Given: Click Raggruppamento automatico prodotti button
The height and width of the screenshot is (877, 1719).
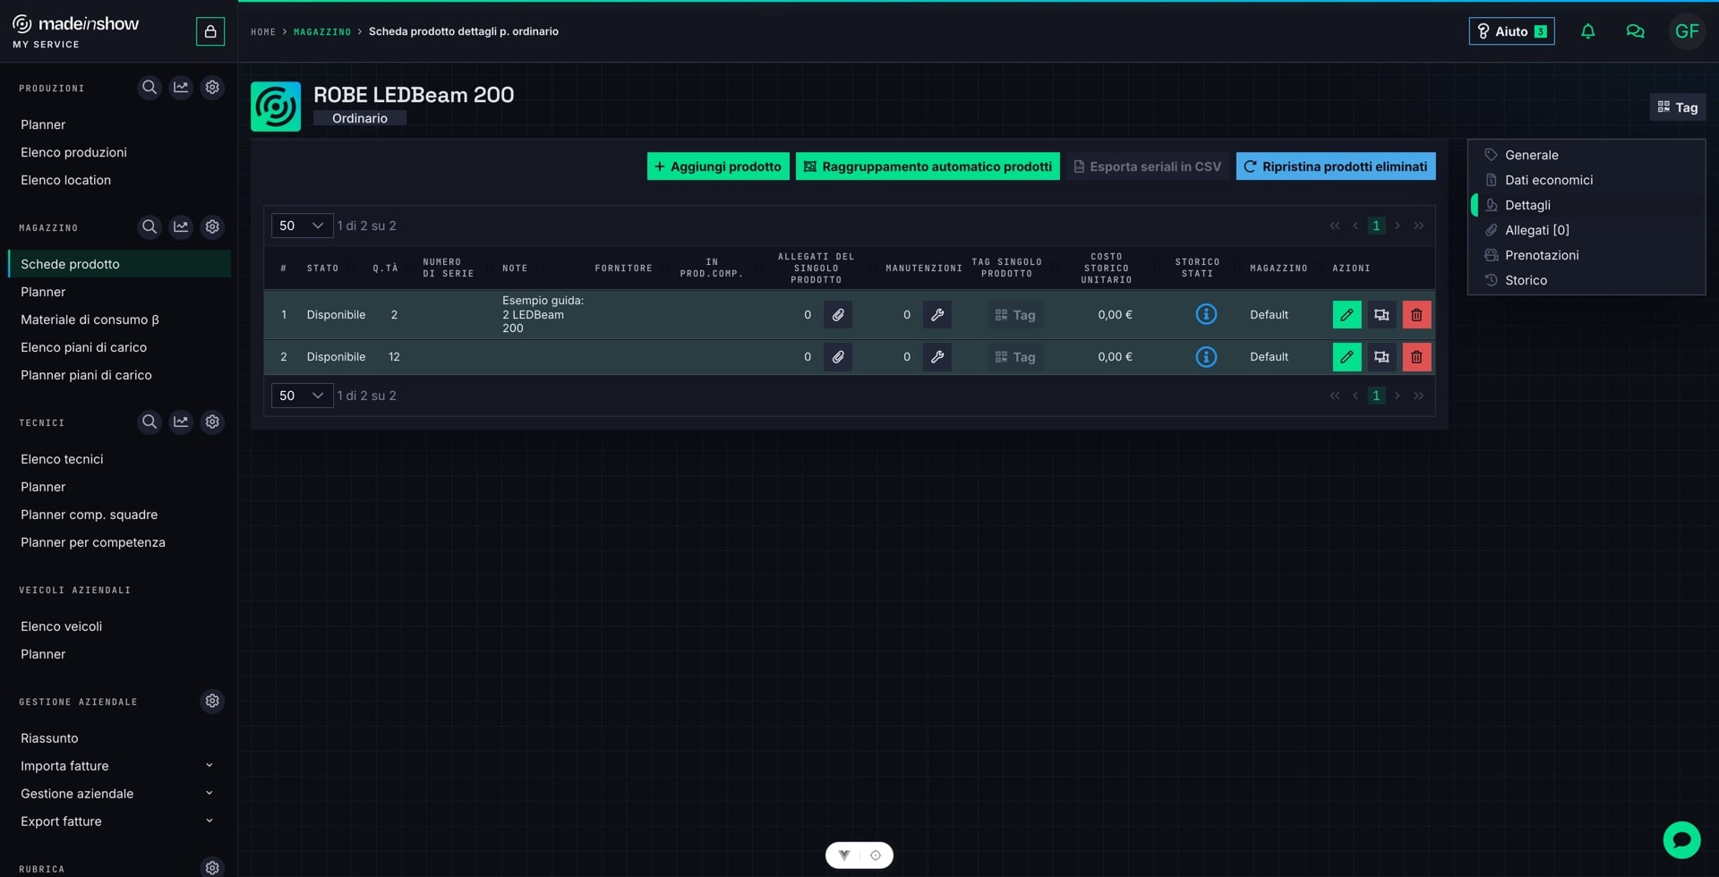Looking at the screenshot, I should point(928,166).
